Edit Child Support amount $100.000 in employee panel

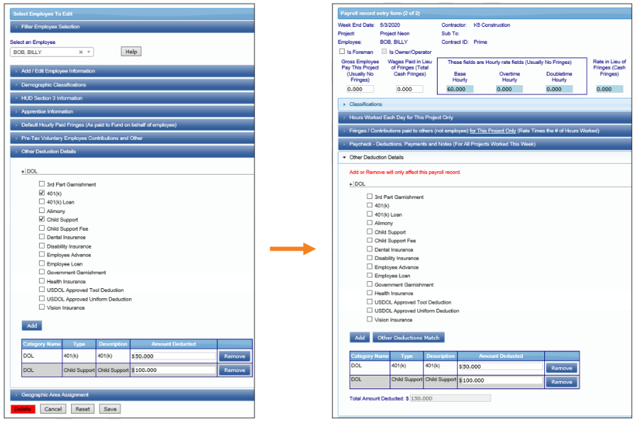pyautogui.click(x=175, y=370)
